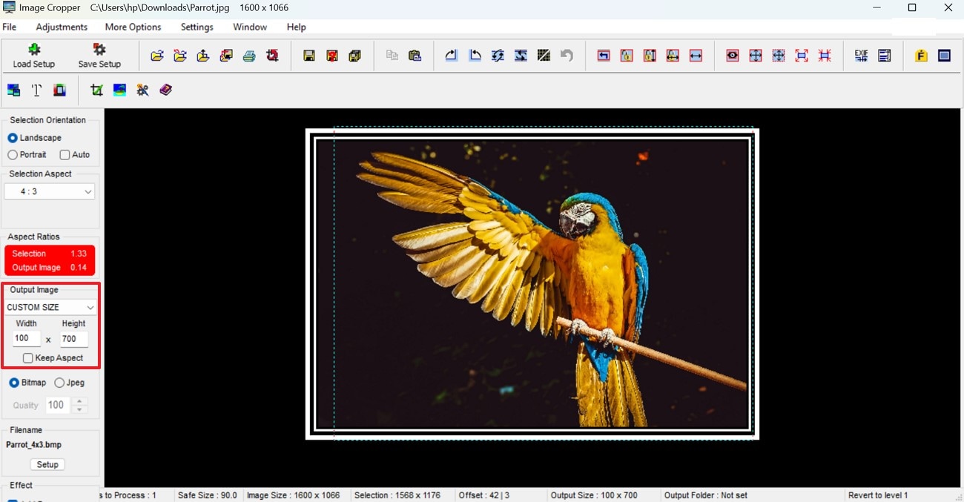Screen dimensions: 964x502
Task: Open the CUSTOM SIZE output image dropdown
Action: click(x=50, y=307)
